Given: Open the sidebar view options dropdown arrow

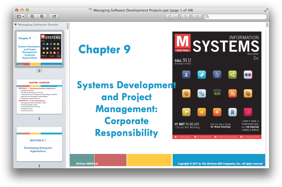Looking at the screenshot, I should pos(23,16).
